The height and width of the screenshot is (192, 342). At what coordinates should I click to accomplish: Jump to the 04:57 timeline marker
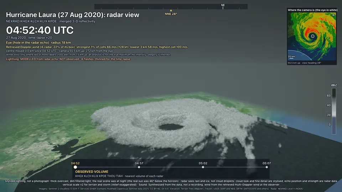[139, 167]
